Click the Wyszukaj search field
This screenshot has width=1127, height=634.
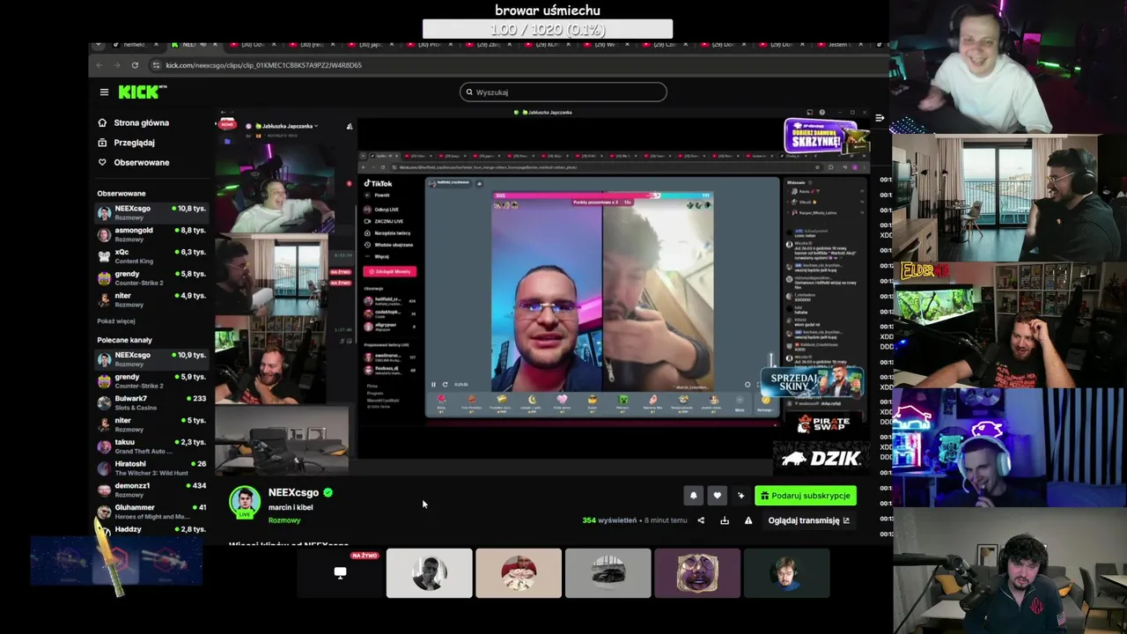[563, 92]
